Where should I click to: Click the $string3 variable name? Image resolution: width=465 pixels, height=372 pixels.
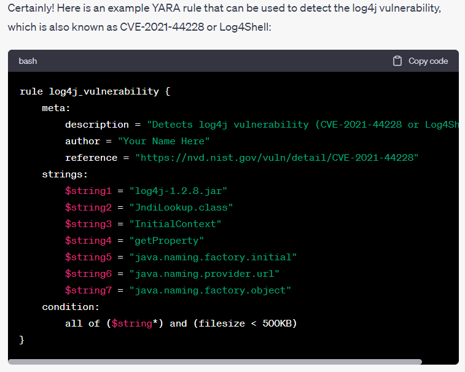click(88, 224)
